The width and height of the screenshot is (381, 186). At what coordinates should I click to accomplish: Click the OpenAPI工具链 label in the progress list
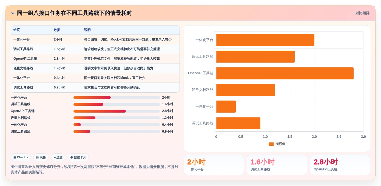(22, 111)
